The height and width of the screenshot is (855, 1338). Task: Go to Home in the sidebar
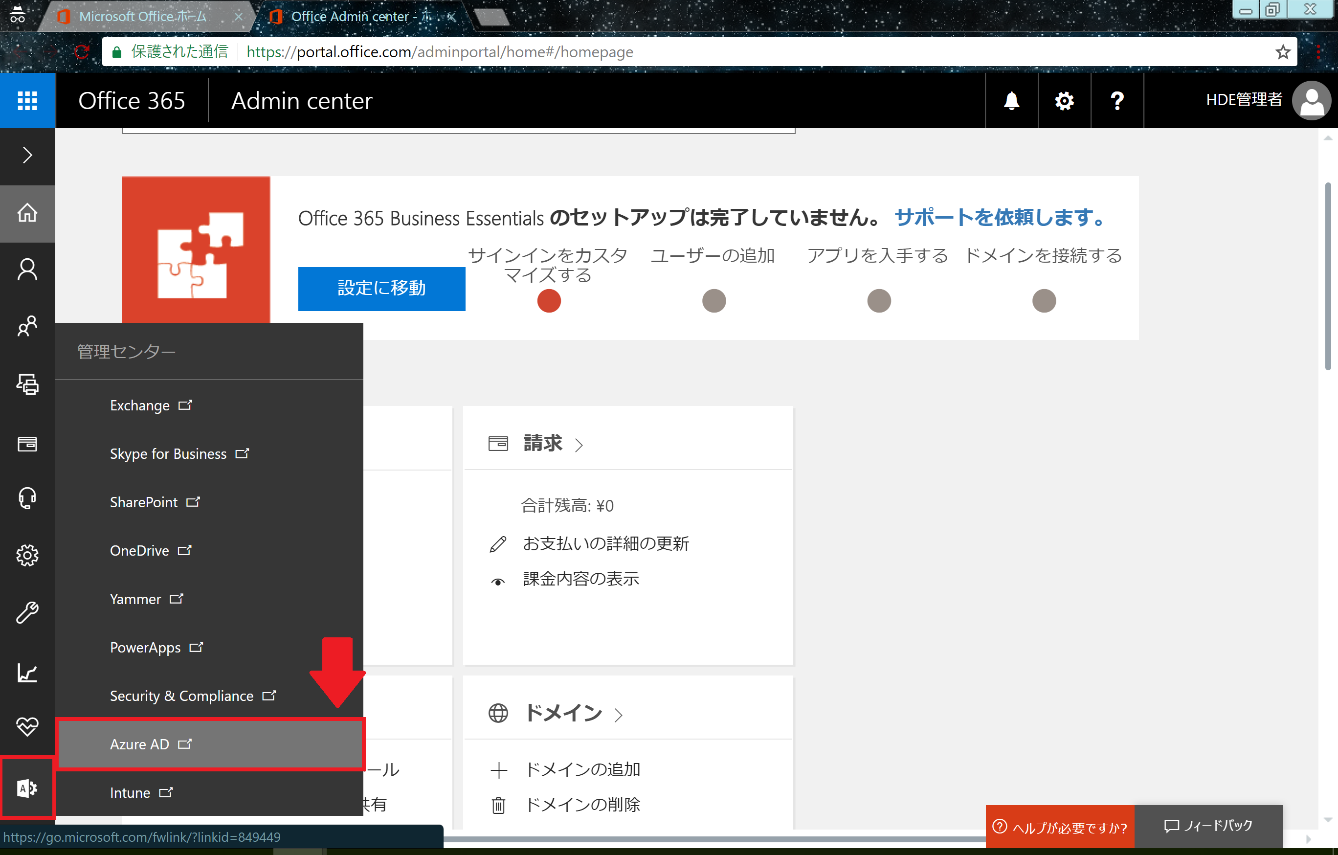point(27,213)
